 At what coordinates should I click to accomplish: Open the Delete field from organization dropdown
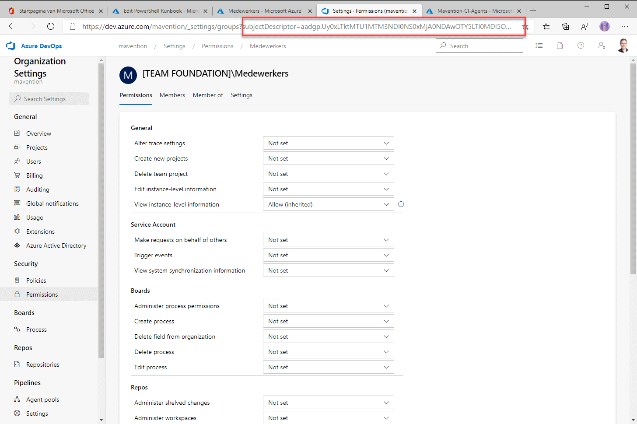click(x=328, y=336)
